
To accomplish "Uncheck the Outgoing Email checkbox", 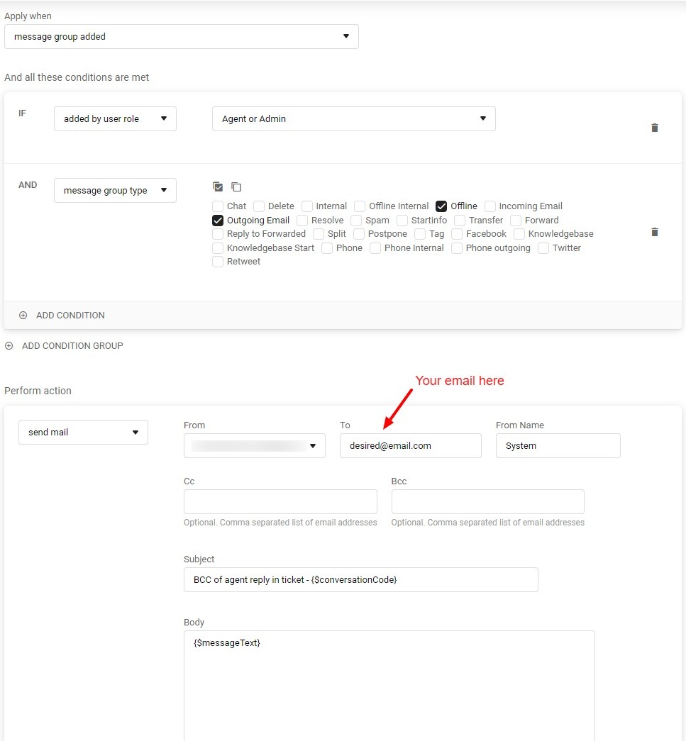I will point(218,221).
